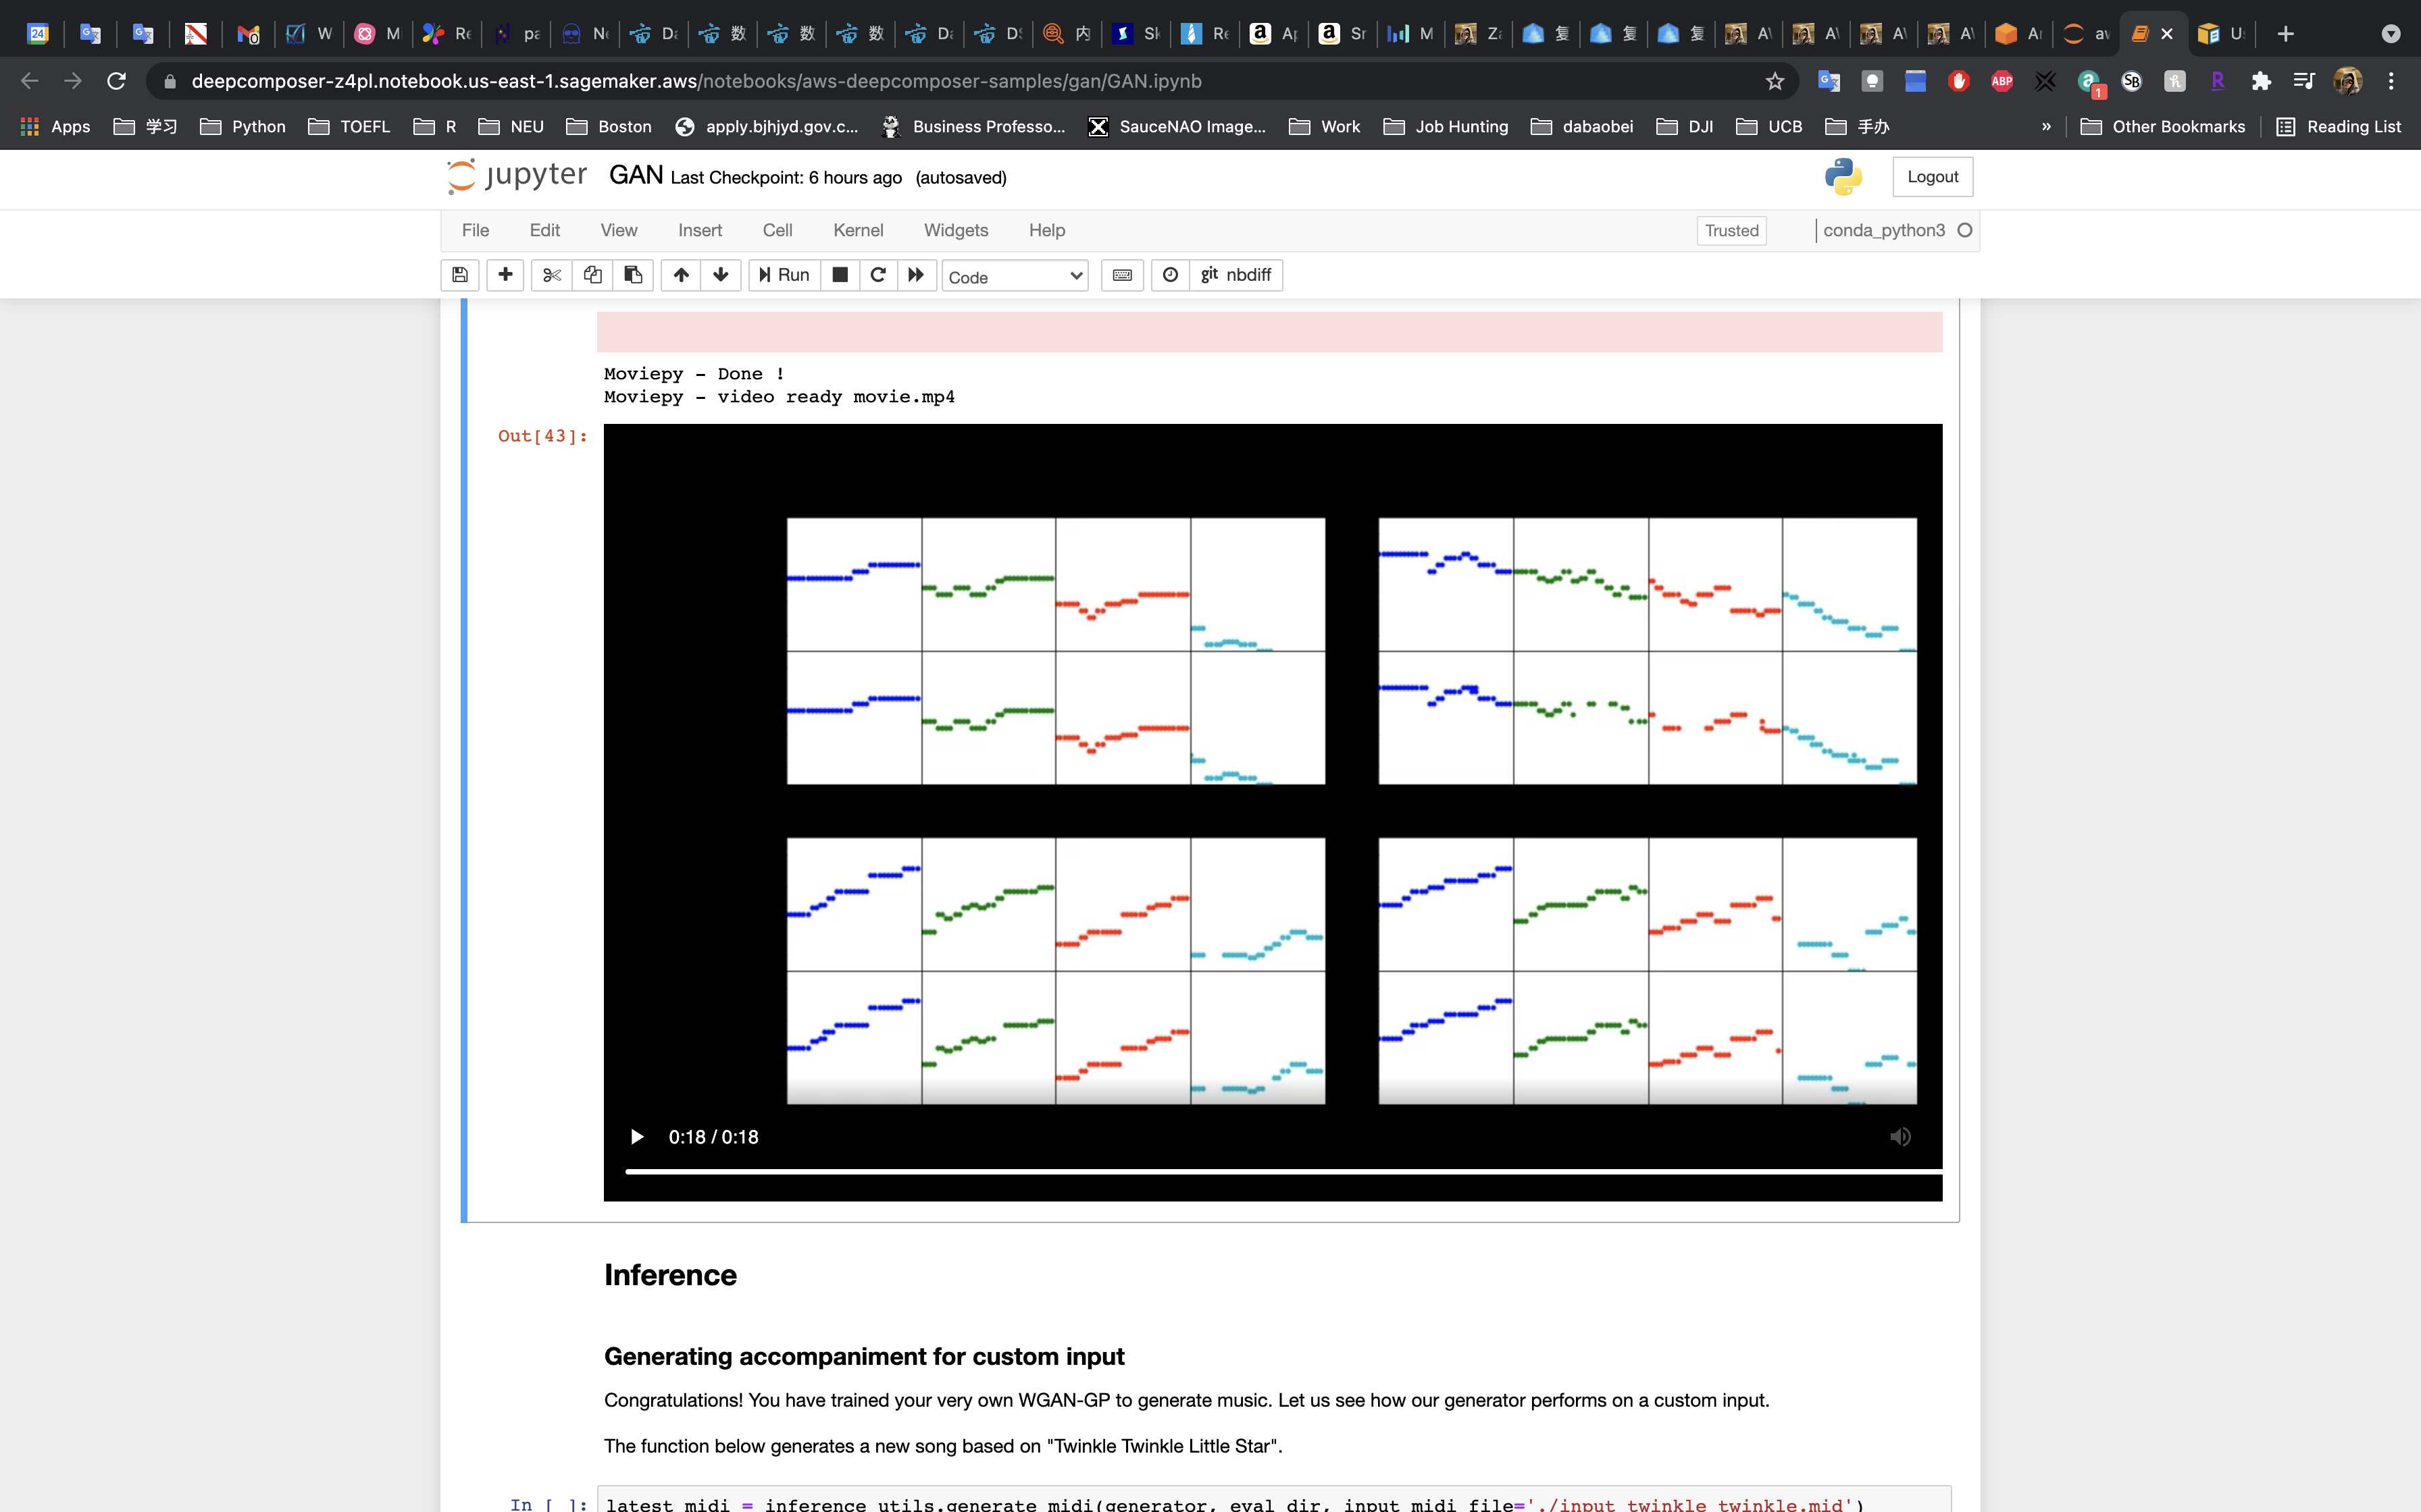The image size is (2421, 1512).
Task: Restart kernel and run all icon
Action: (915, 275)
